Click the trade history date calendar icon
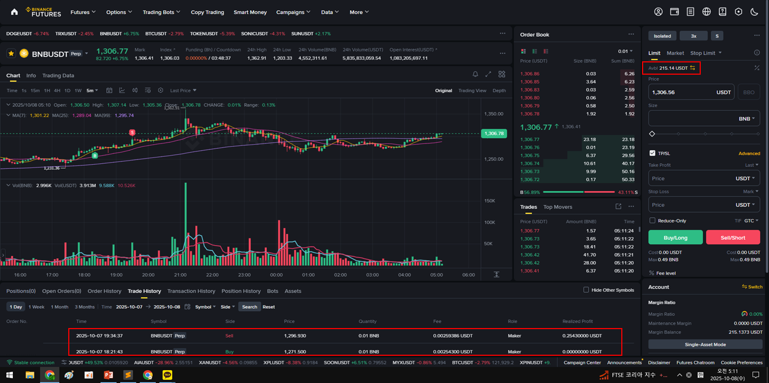This screenshot has height=383, width=769. click(187, 307)
